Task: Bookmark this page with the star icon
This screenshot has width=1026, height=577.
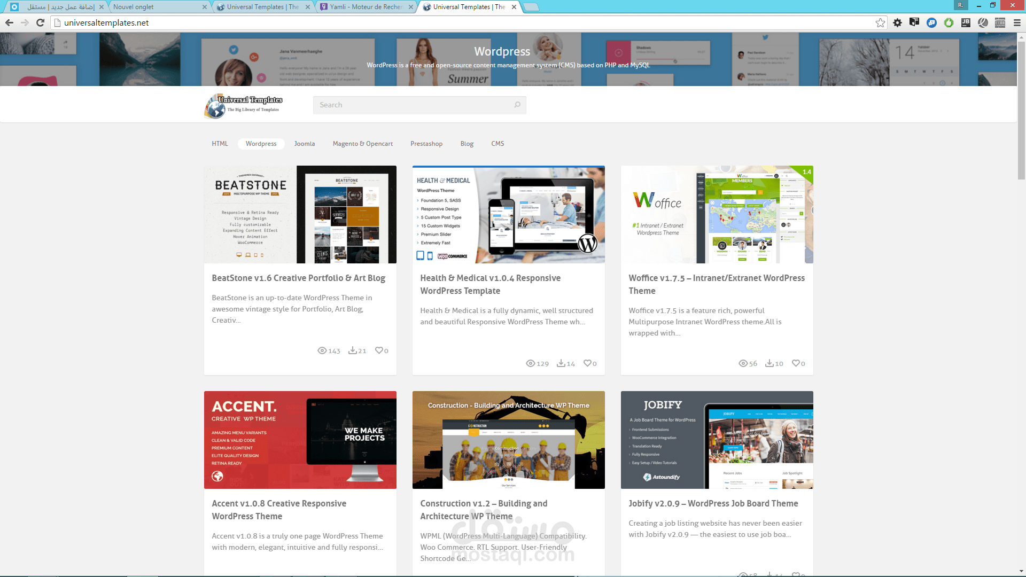Action: [x=880, y=22]
